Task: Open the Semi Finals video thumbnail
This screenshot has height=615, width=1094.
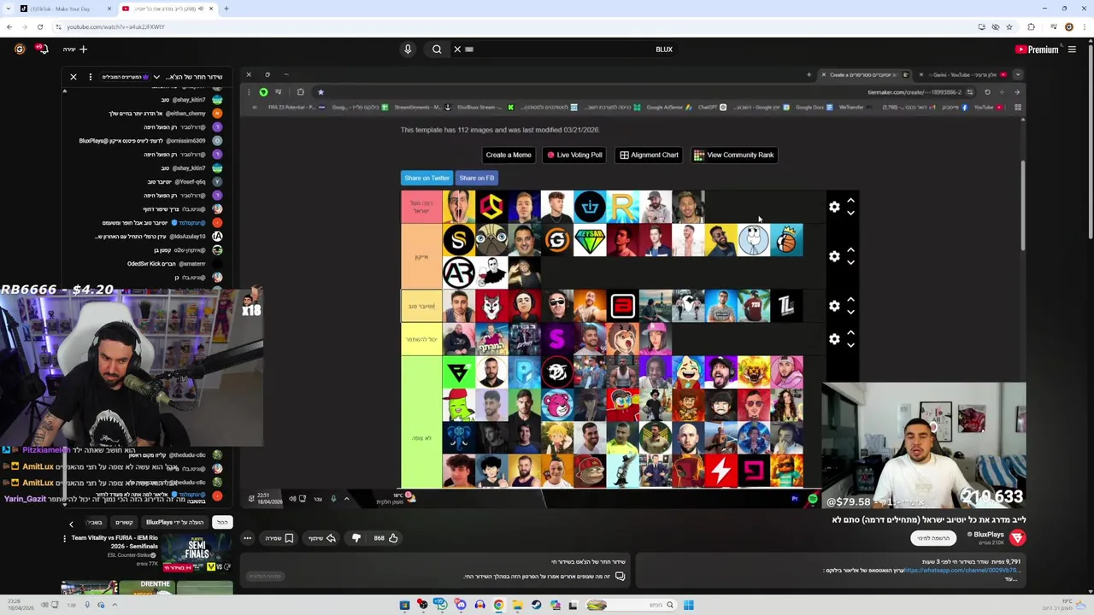Action: point(197,553)
